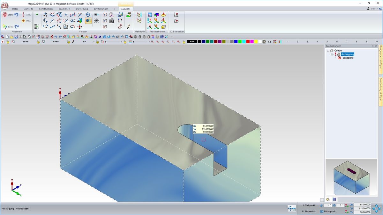
Task: Collapse the Austragung tree node
Action: point(332,54)
